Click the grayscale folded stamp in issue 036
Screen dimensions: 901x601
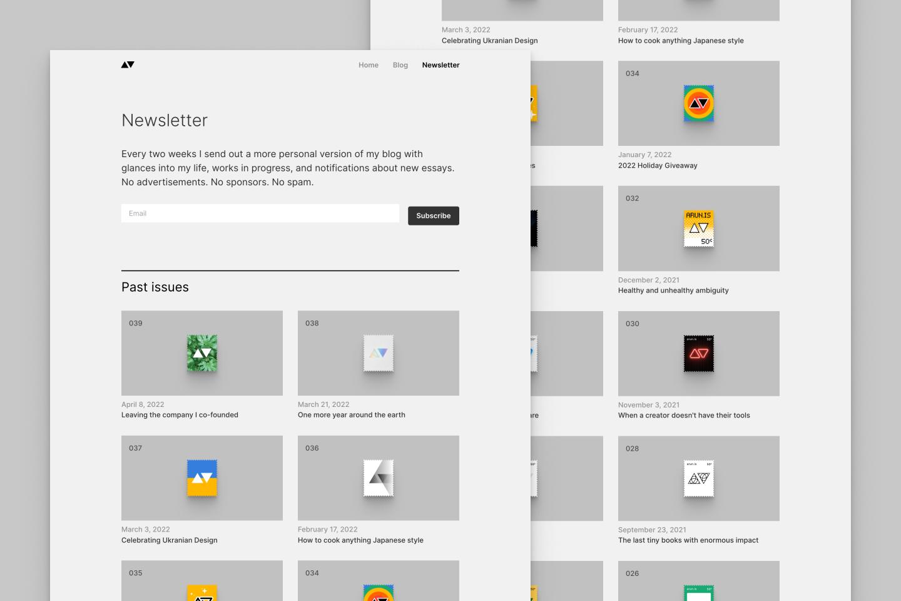(x=379, y=478)
